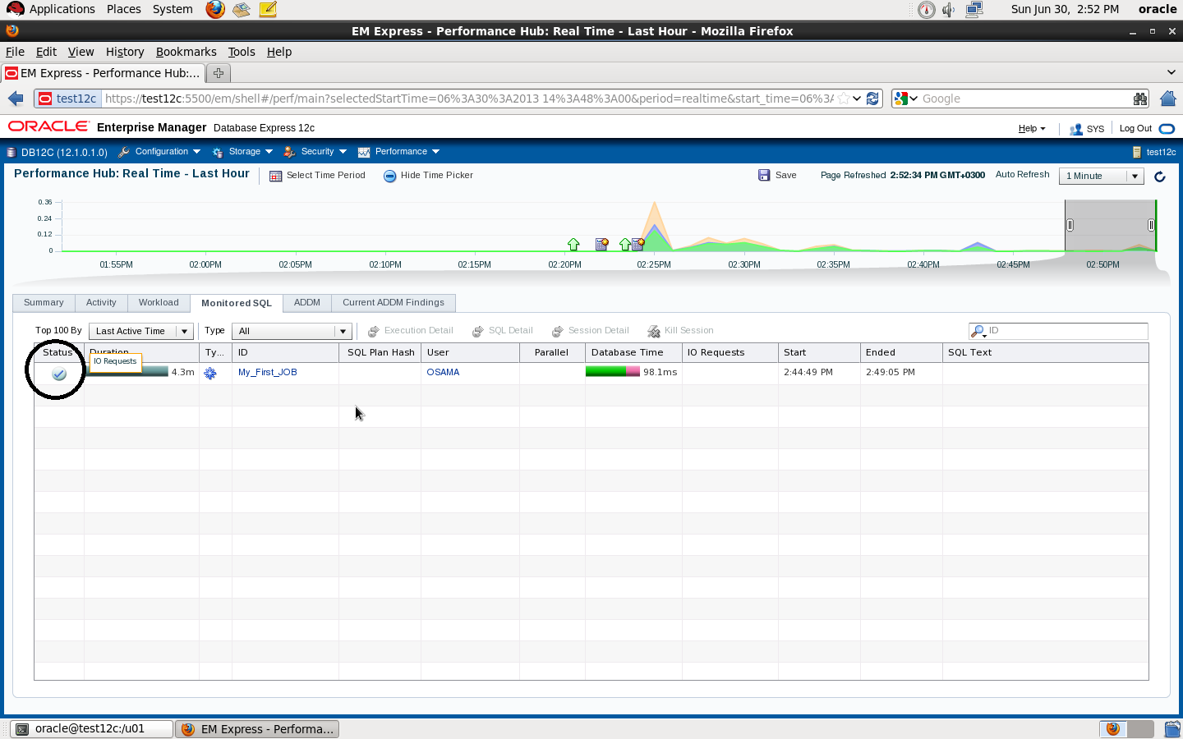
Task: Expand the Type filter dropdown
Action: click(x=292, y=332)
